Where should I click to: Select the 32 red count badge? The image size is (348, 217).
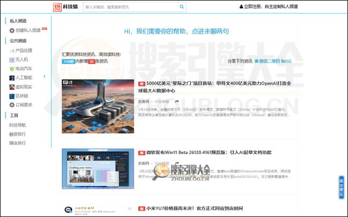click(x=92, y=61)
